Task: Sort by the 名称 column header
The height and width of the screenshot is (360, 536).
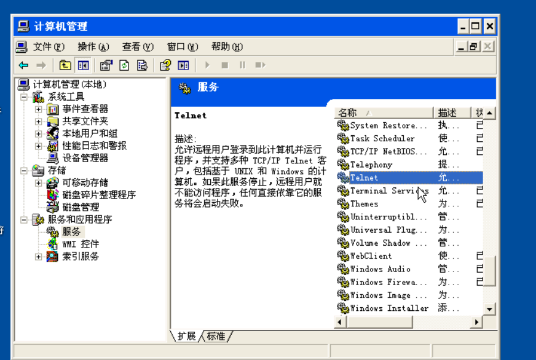Action: pyautogui.click(x=384, y=112)
